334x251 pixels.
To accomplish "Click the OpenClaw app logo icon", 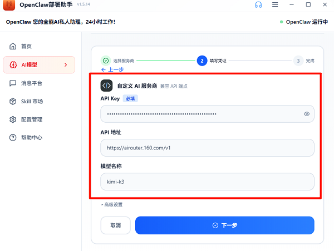I will click(9, 4).
